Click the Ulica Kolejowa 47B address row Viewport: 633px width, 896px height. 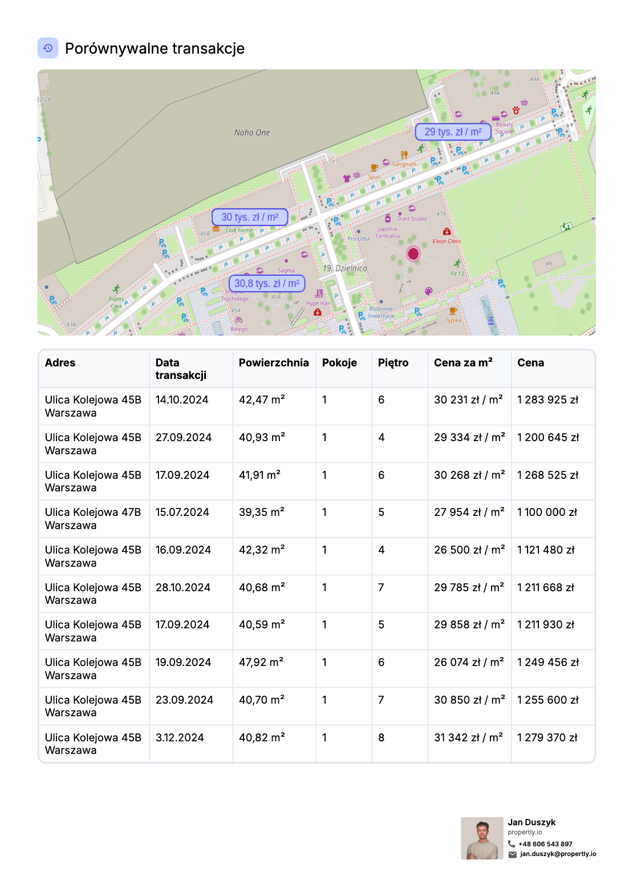tap(93, 519)
